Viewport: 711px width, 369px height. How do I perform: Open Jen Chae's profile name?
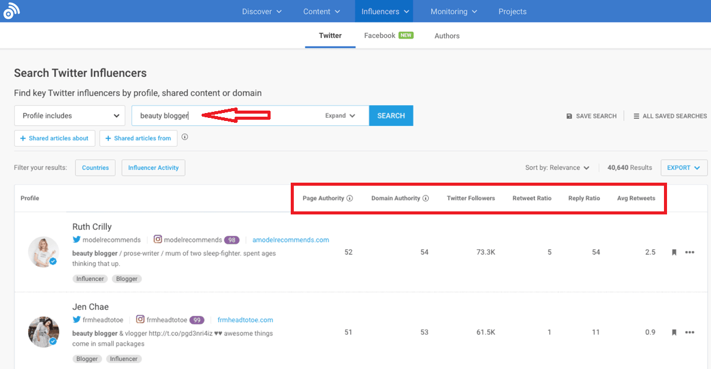[90, 307]
